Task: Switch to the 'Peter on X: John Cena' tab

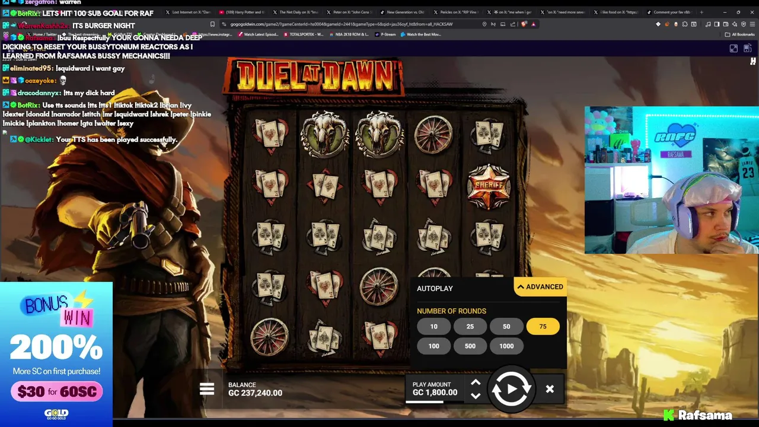Action: [x=349, y=12]
